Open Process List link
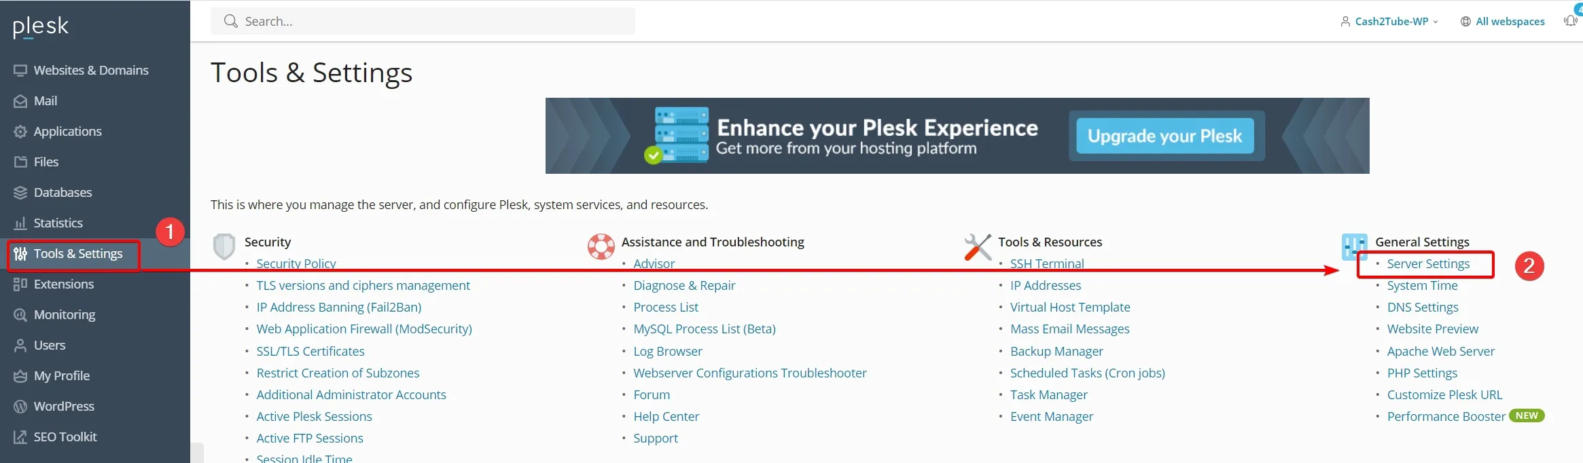Screen dimensions: 1583x463 point(666,308)
